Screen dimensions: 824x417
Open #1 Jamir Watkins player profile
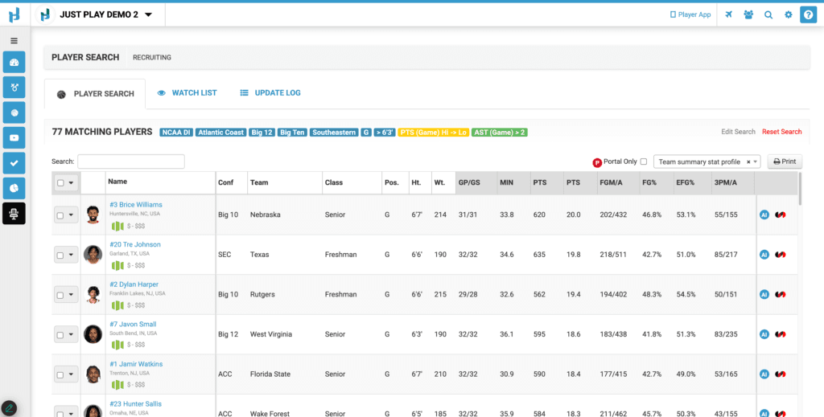(x=136, y=364)
